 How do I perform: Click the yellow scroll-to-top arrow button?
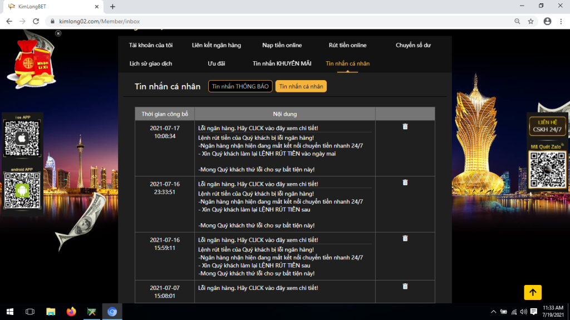(532, 292)
